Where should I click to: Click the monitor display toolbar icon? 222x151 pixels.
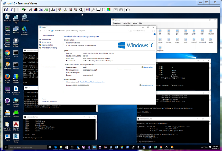coord(98,10)
